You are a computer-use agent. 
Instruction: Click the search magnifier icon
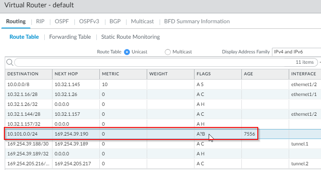click(9, 62)
